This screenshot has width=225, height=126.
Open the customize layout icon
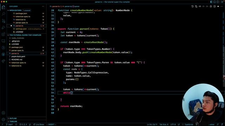click(222, 2)
